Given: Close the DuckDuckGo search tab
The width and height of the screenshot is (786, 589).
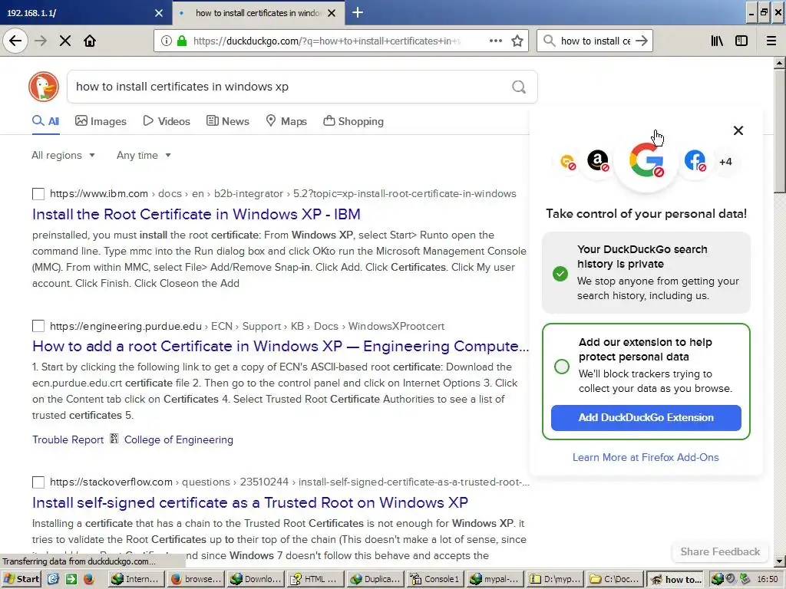Looking at the screenshot, I should 332,13.
